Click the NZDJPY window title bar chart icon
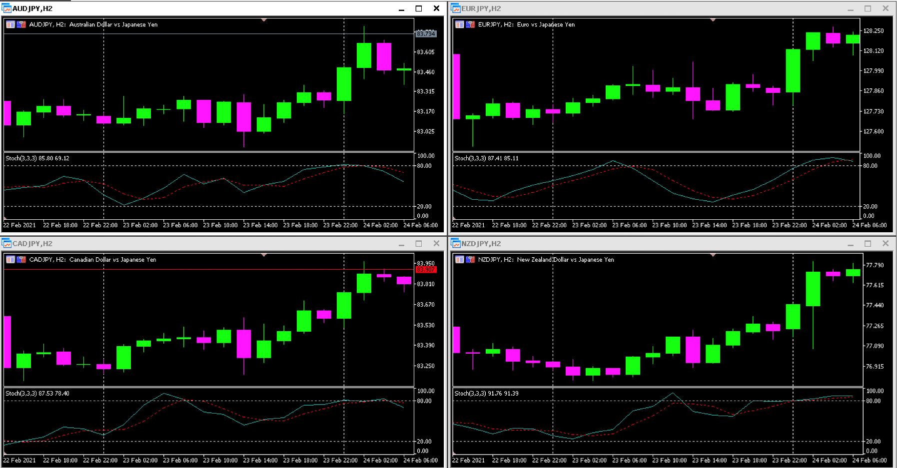Viewport: 897px width, 468px height. (x=456, y=244)
